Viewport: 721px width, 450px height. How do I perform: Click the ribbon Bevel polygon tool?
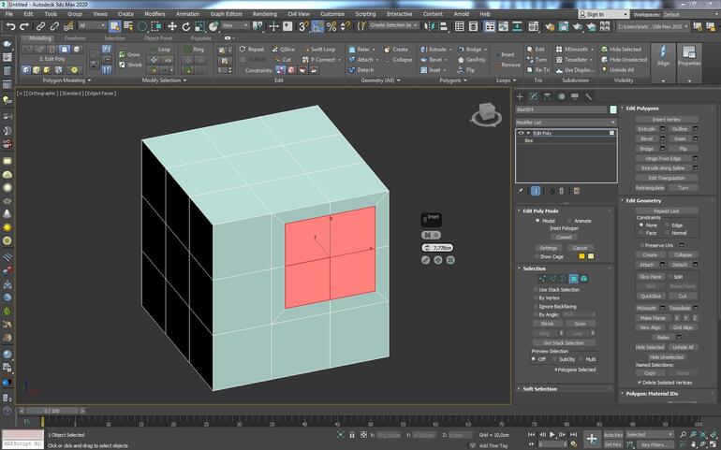point(432,60)
